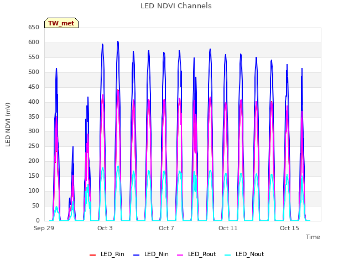This screenshot has width=354, height=265.
Task: Click the blue LED_Nin legend swatch
Action: click(137, 255)
